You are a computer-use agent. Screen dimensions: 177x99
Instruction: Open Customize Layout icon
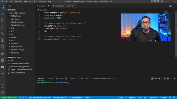click(x=163, y=1)
